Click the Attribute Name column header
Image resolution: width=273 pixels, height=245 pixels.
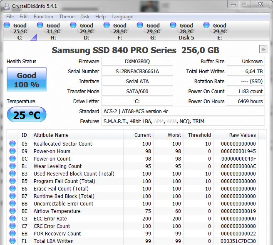pyautogui.click(x=77, y=135)
